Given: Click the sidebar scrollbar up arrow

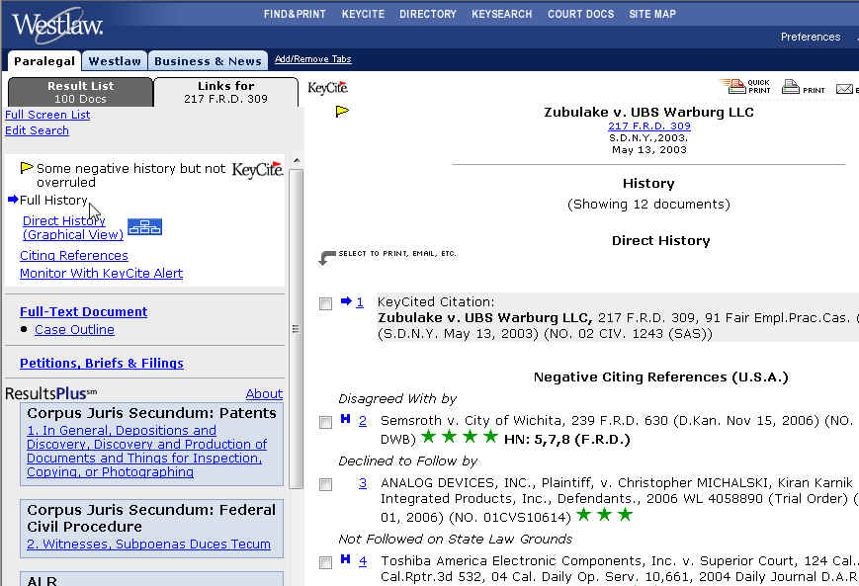Looking at the screenshot, I should click(296, 161).
